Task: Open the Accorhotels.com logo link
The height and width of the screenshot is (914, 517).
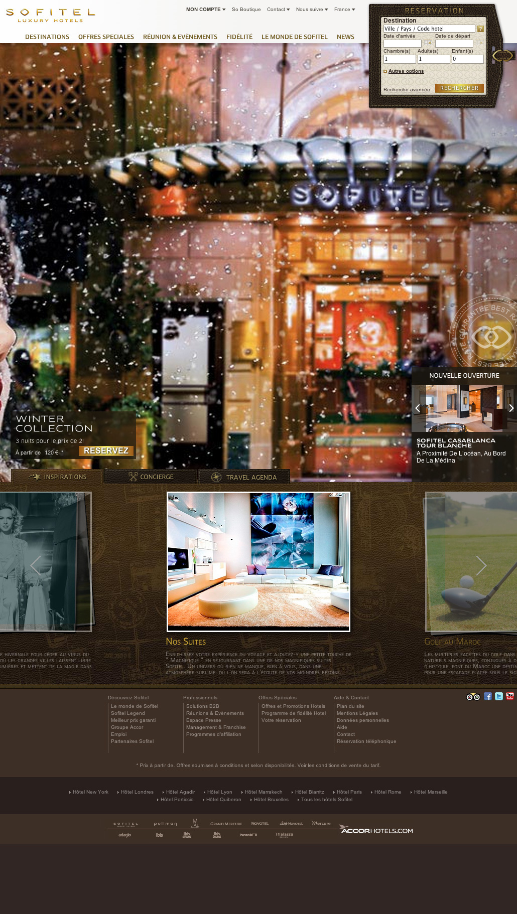Action: (376, 830)
